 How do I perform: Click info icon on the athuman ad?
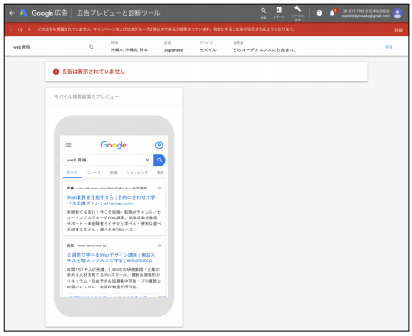(159, 189)
